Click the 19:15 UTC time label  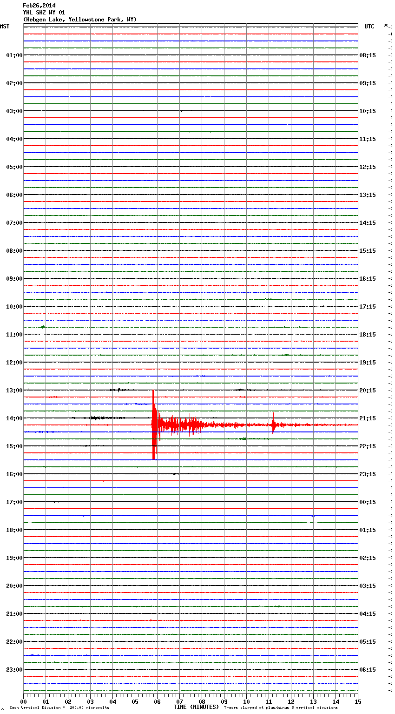[x=368, y=363]
